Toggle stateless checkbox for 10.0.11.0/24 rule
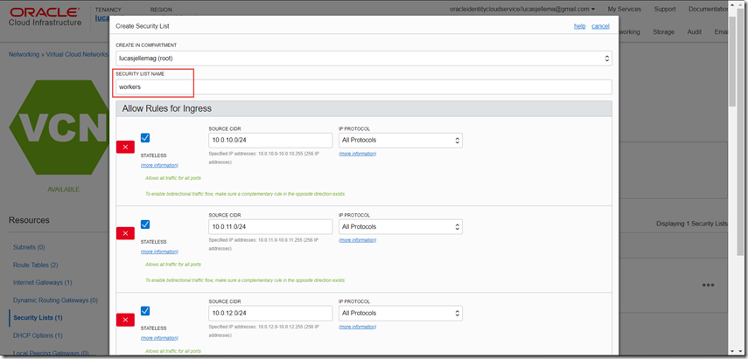Screen dimensions: 748x359 [x=145, y=224]
